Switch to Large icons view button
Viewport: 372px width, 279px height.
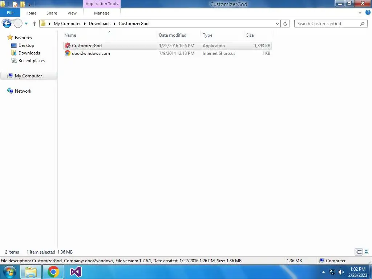pyautogui.click(x=367, y=252)
